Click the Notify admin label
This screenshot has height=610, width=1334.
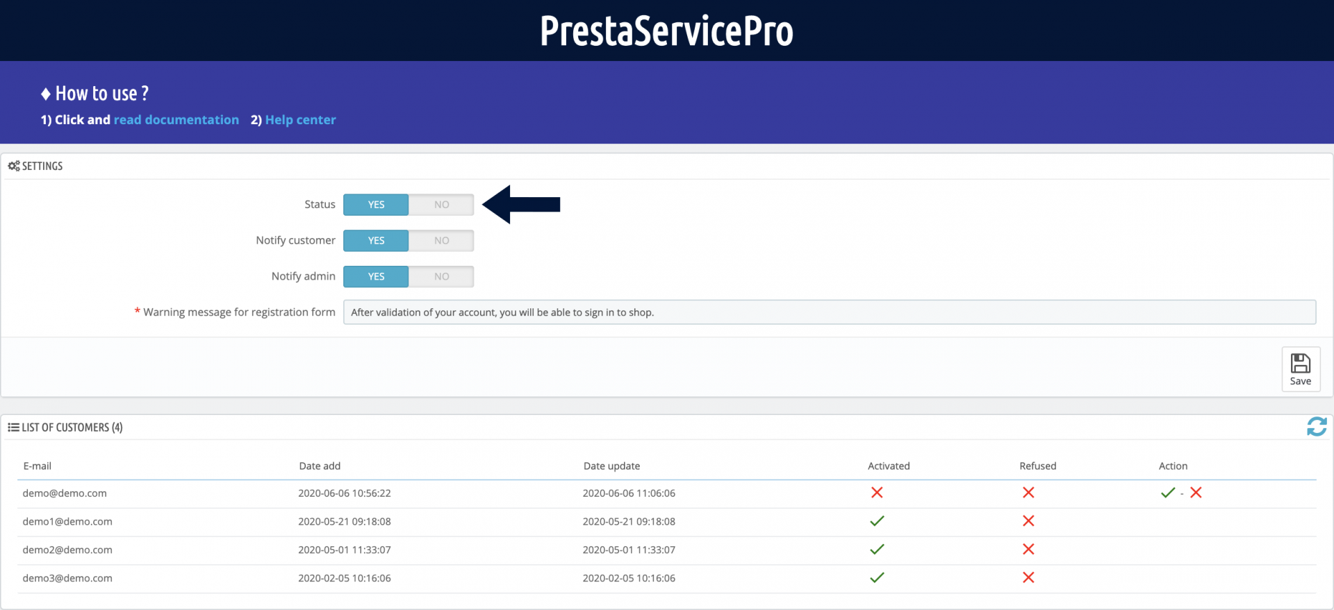point(304,276)
